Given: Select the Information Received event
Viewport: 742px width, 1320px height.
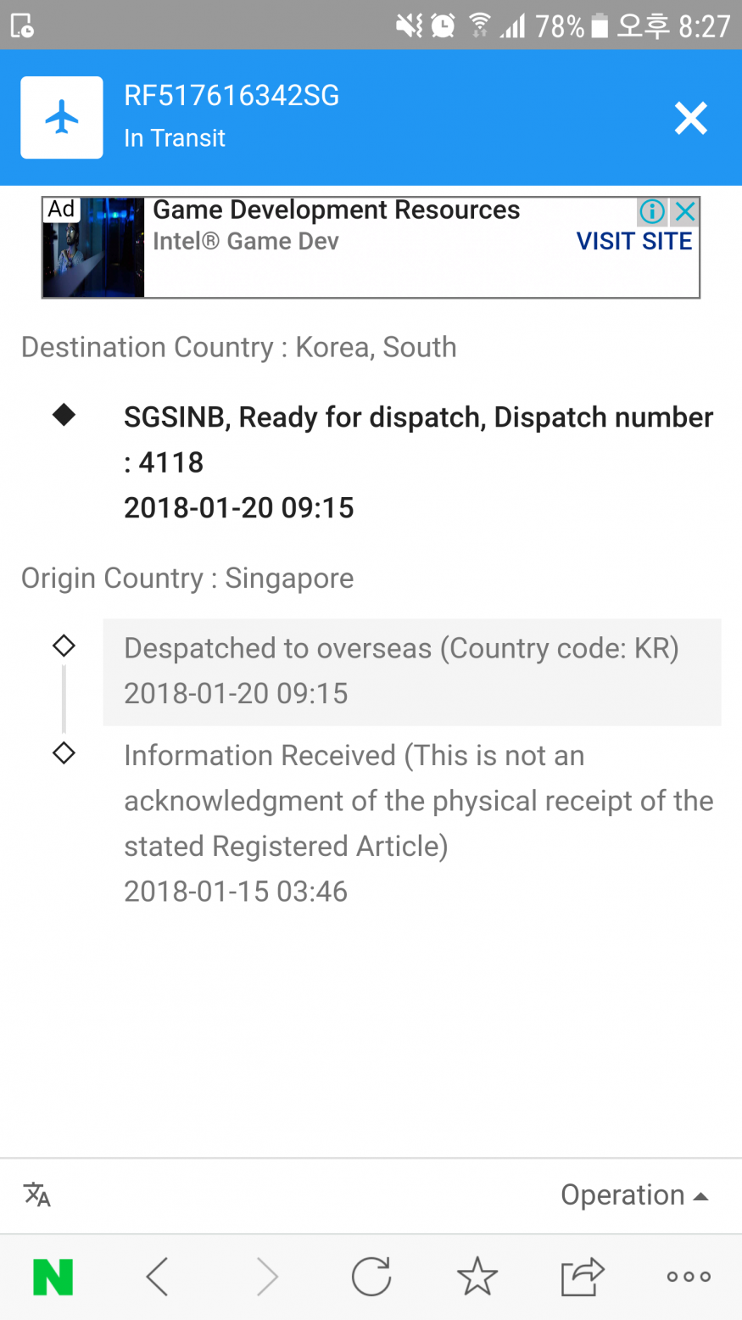Looking at the screenshot, I should 418,823.
